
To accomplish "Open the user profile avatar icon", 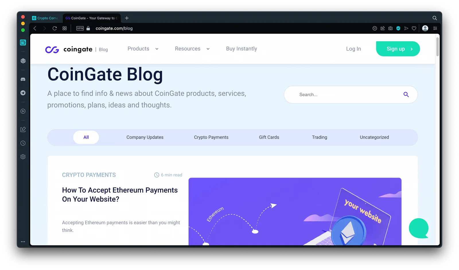I will (x=425, y=28).
